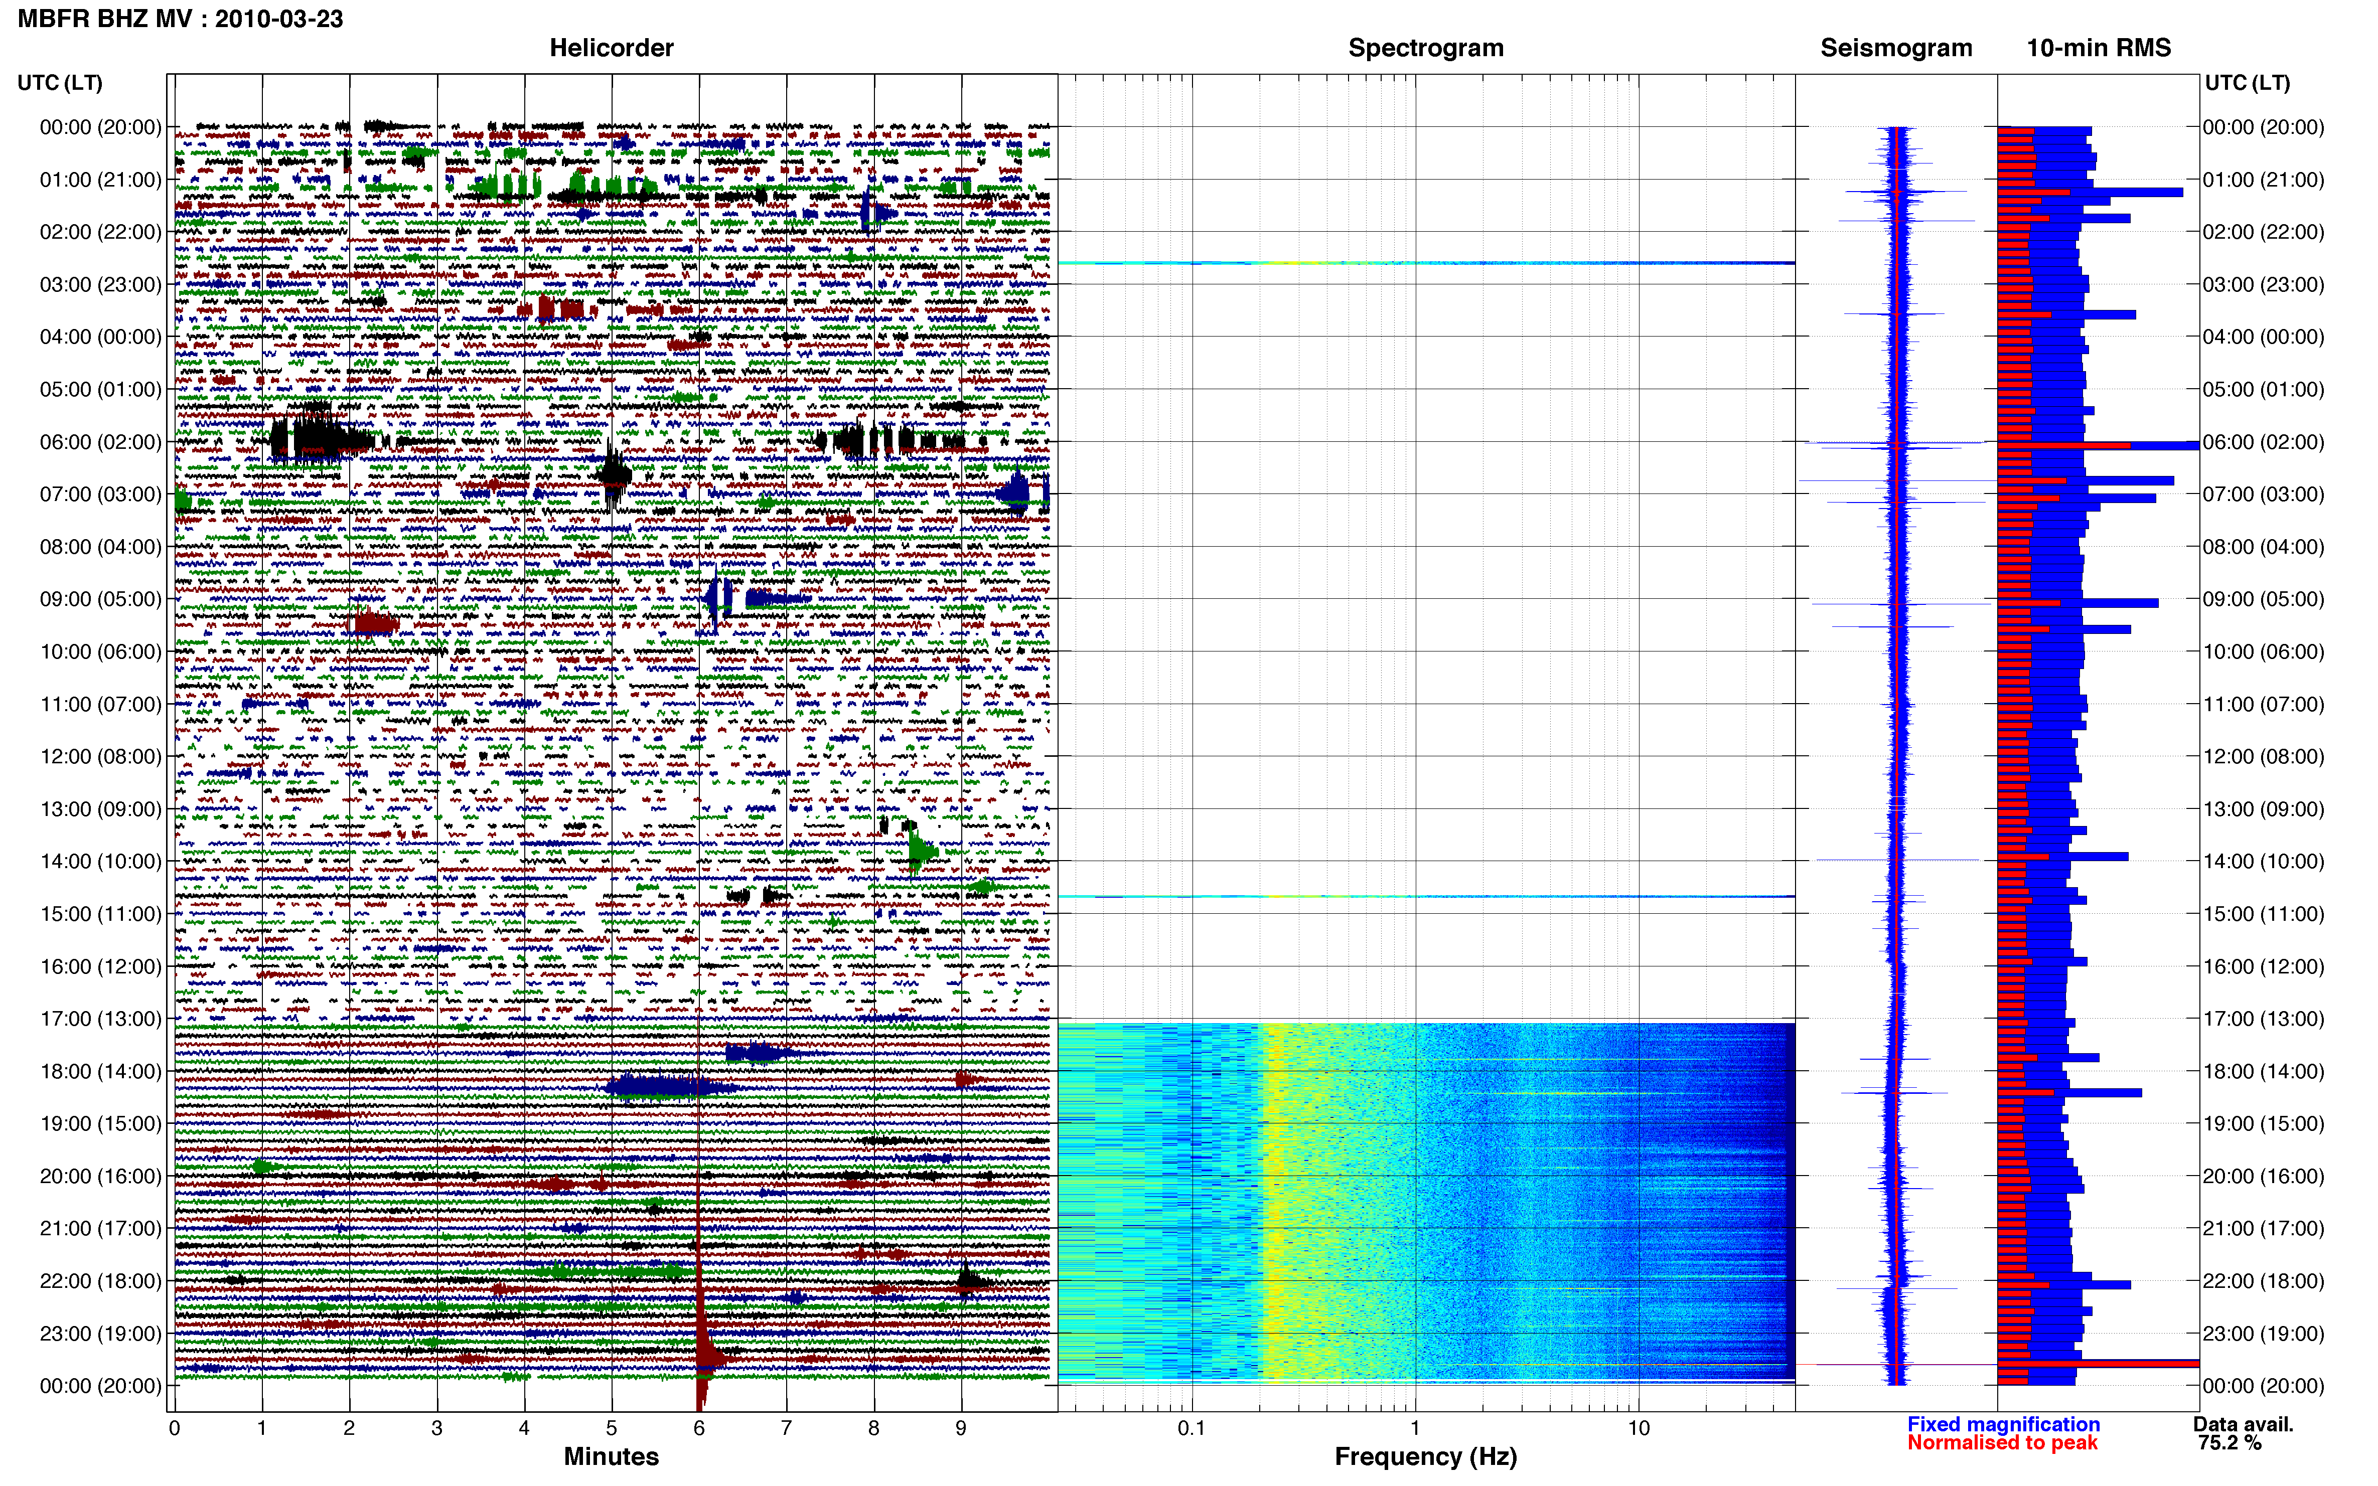The height and width of the screenshot is (1486, 2378).
Task: Click the Minutes axis label
Action: 612,1455
